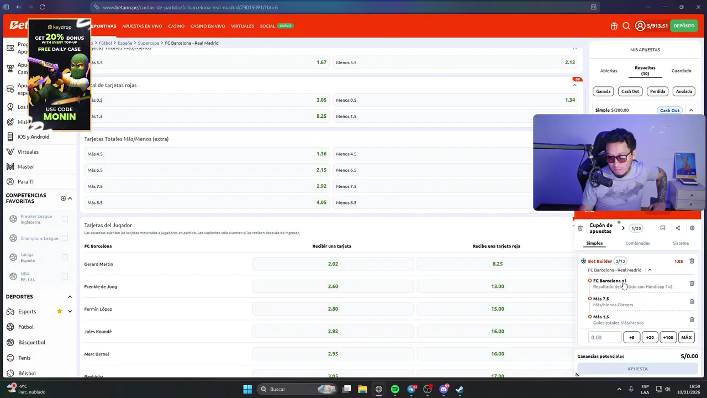Open File Explorer from the taskbar
The image size is (707, 398).
362,389
